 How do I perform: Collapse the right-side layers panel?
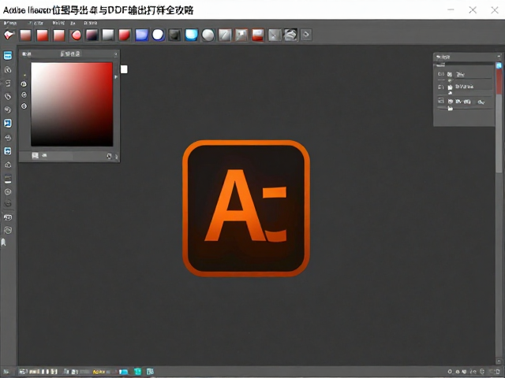[x=499, y=57]
